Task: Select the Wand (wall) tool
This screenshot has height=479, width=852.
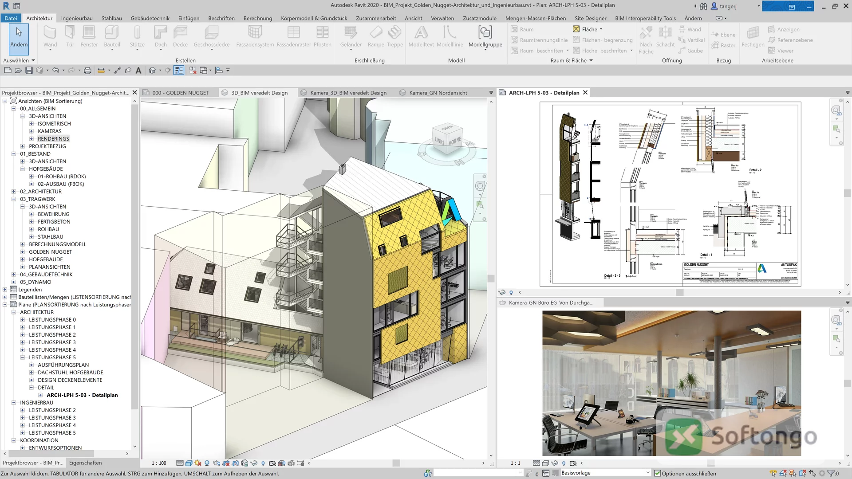Action: 50,36
